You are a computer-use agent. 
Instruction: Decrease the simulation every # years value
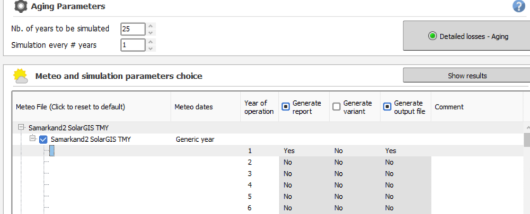pyautogui.click(x=151, y=49)
